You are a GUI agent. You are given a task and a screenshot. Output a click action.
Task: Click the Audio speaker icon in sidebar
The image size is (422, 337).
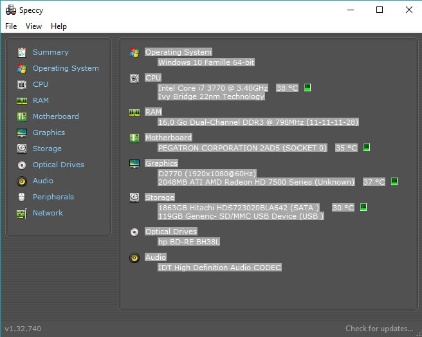22,181
